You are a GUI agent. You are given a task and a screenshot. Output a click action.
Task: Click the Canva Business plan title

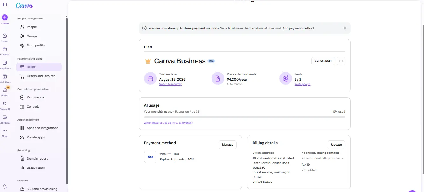(x=180, y=61)
